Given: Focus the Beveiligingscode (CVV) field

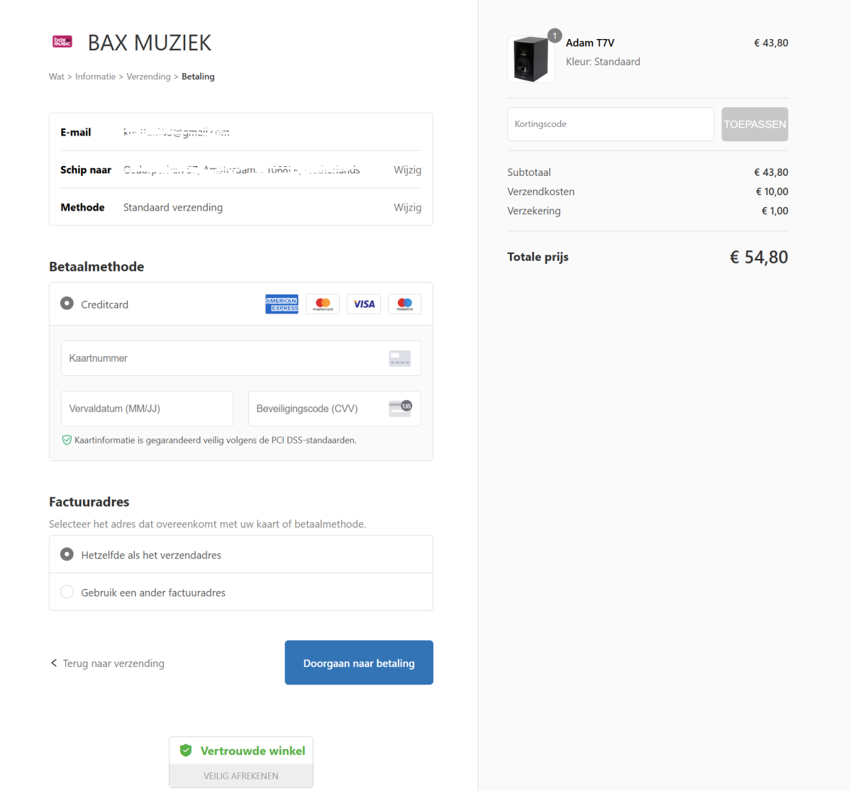Looking at the screenshot, I should tap(335, 409).
